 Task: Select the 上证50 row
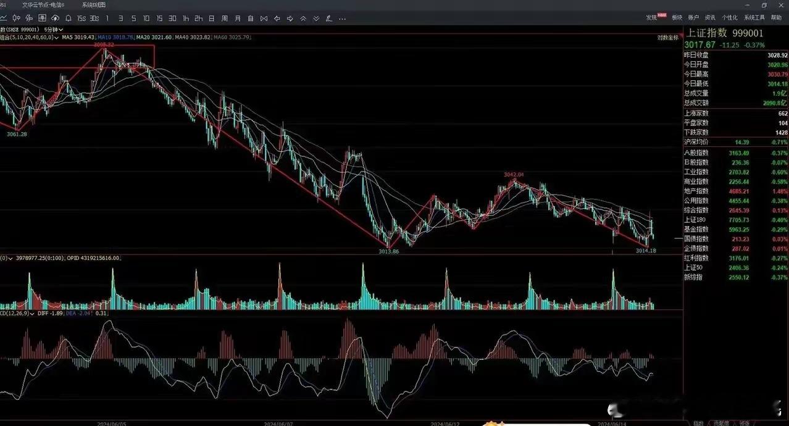[736, 267]
